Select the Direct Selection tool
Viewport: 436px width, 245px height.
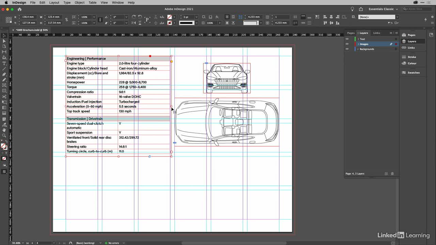point(4,41)
